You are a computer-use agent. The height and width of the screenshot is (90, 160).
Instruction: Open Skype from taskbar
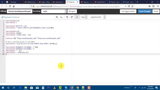66,88
